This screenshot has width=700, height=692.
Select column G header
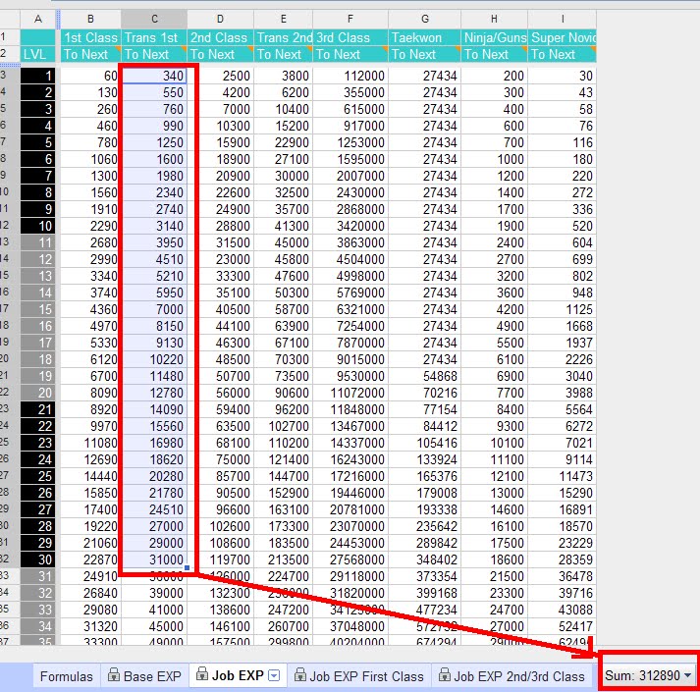[x=424, y=20]
